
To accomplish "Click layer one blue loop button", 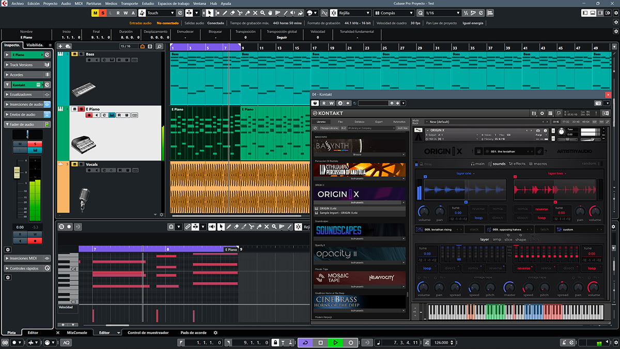I will 478,218.
